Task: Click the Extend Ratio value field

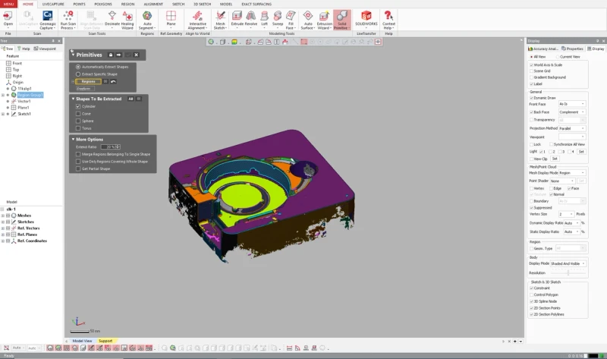Action: [x=110, y=147]
